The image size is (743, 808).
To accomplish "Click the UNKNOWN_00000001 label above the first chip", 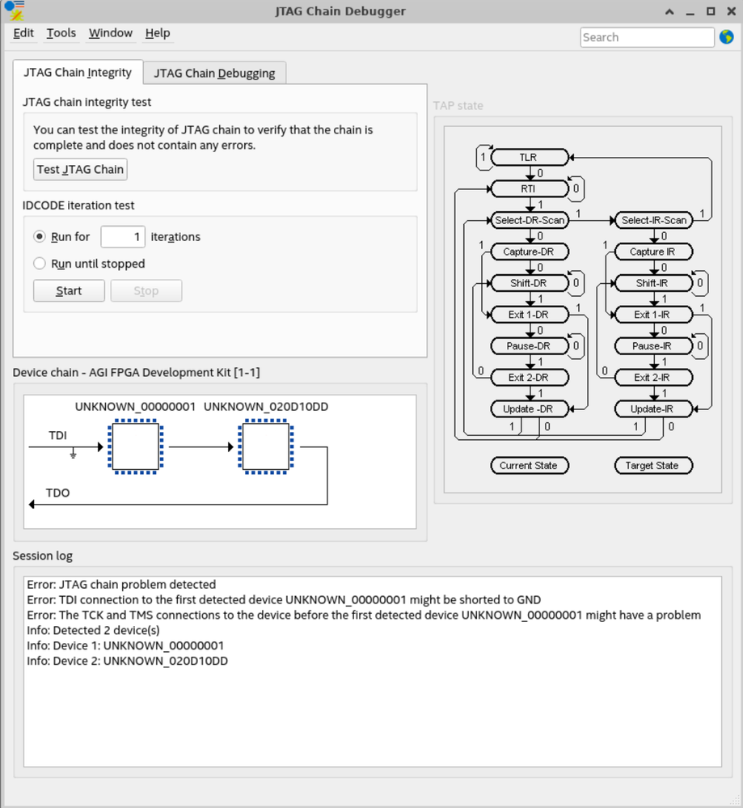I will click(x=135, y=407).
